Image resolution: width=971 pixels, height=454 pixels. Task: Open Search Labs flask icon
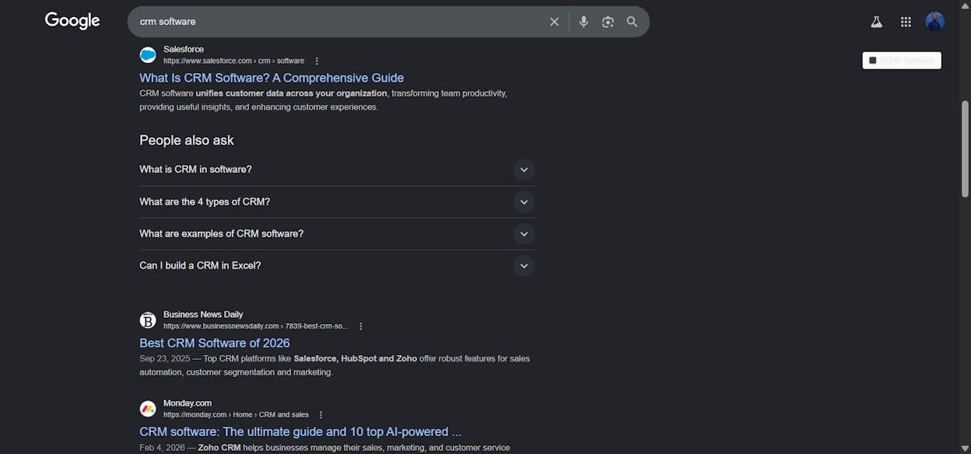876,22
